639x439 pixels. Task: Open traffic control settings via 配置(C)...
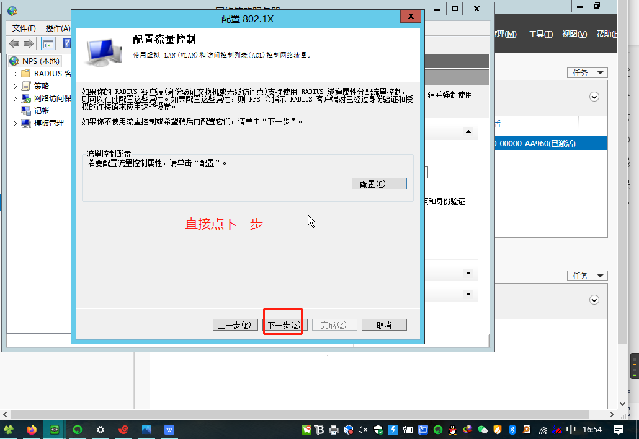point(379,183)
